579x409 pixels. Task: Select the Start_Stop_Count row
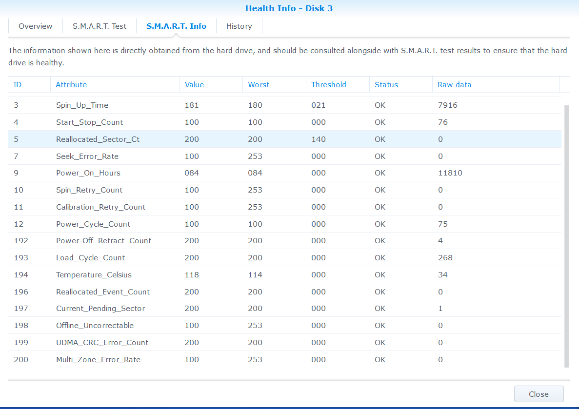[x=285, y=122]
